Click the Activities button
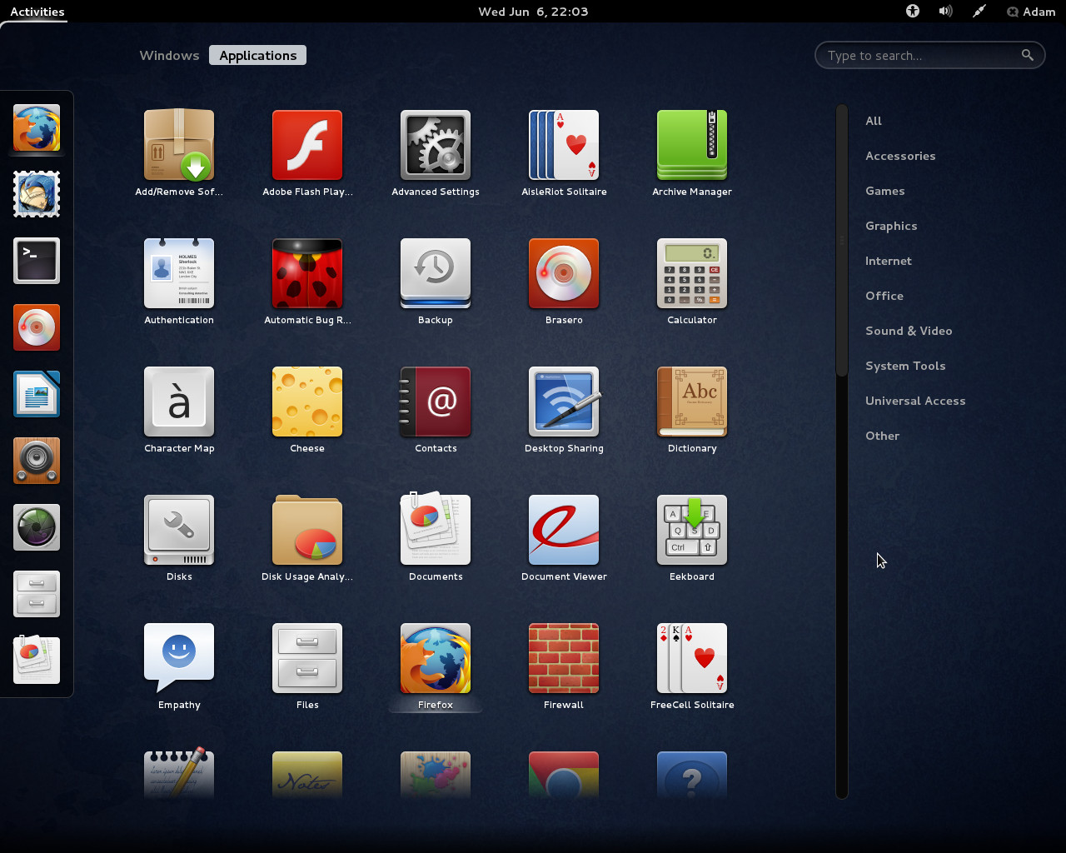The image size is (1066, 853). 37,12
